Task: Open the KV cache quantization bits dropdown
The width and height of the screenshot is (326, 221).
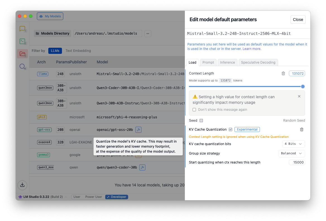Action: (293, 144)
